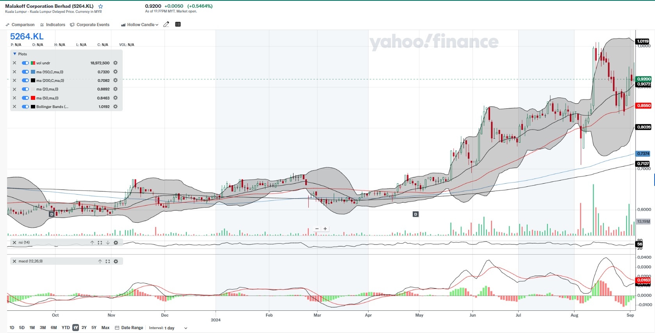Remove the ma (200,C,ma,0) plot
Image resolution: width=655 pixels, height=333 pixels.
[14, 80]
